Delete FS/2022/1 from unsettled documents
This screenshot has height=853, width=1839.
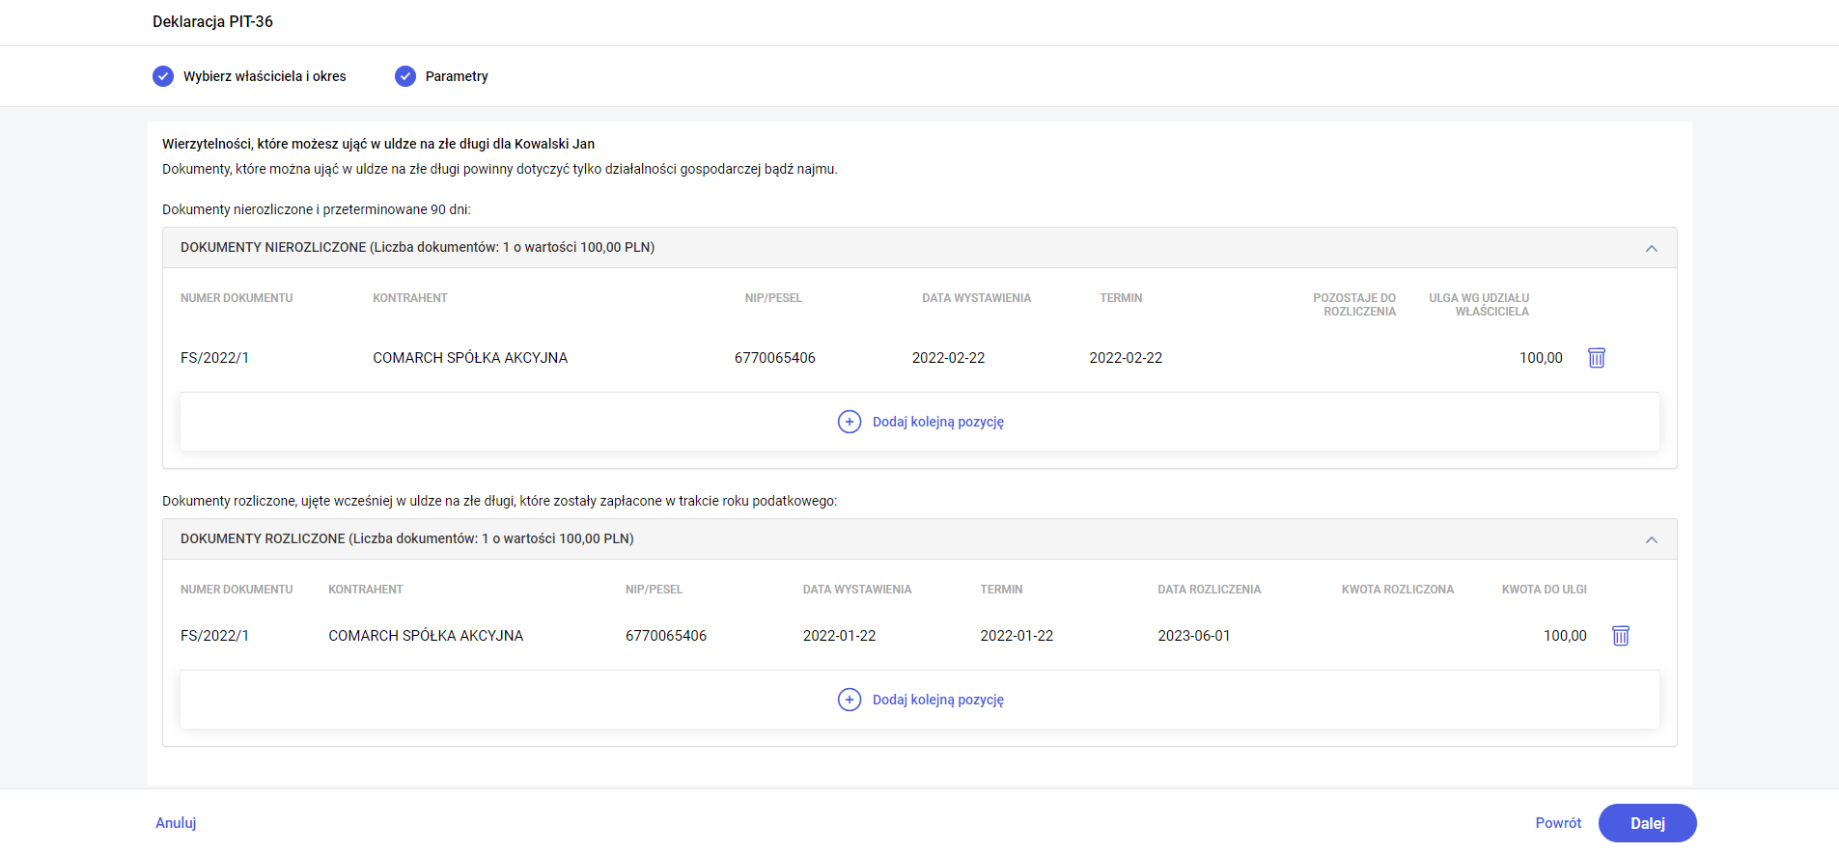[x=1597, y=358]
